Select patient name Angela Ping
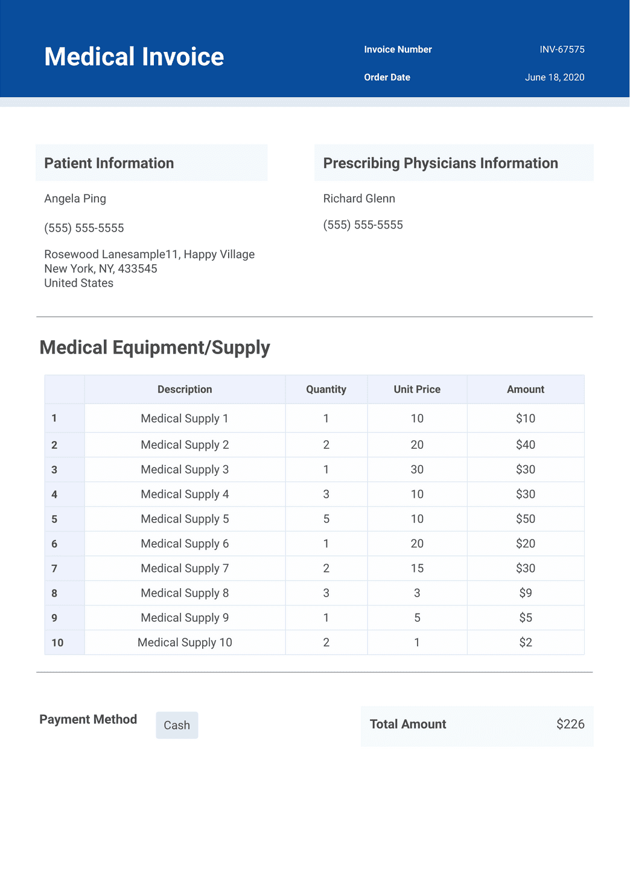630x891 pixels. (75, 198)
